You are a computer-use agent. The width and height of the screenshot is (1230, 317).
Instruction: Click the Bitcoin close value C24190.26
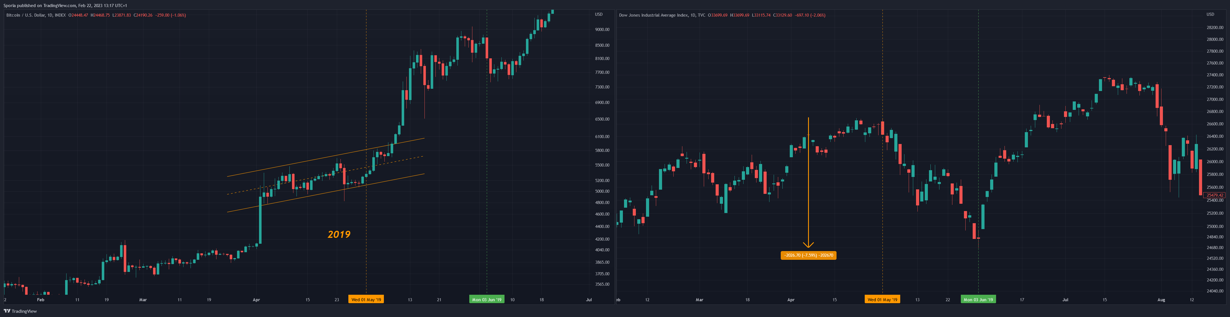pyautogui.click(x=143, y=15)
